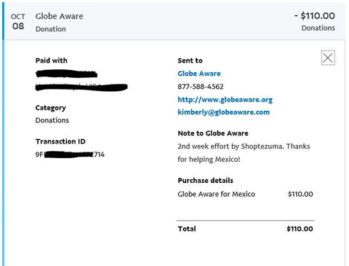The height and width of the screenshot is (266, 349).
Task: Click the Paid with heading
Action: click(x=52, y=60)
